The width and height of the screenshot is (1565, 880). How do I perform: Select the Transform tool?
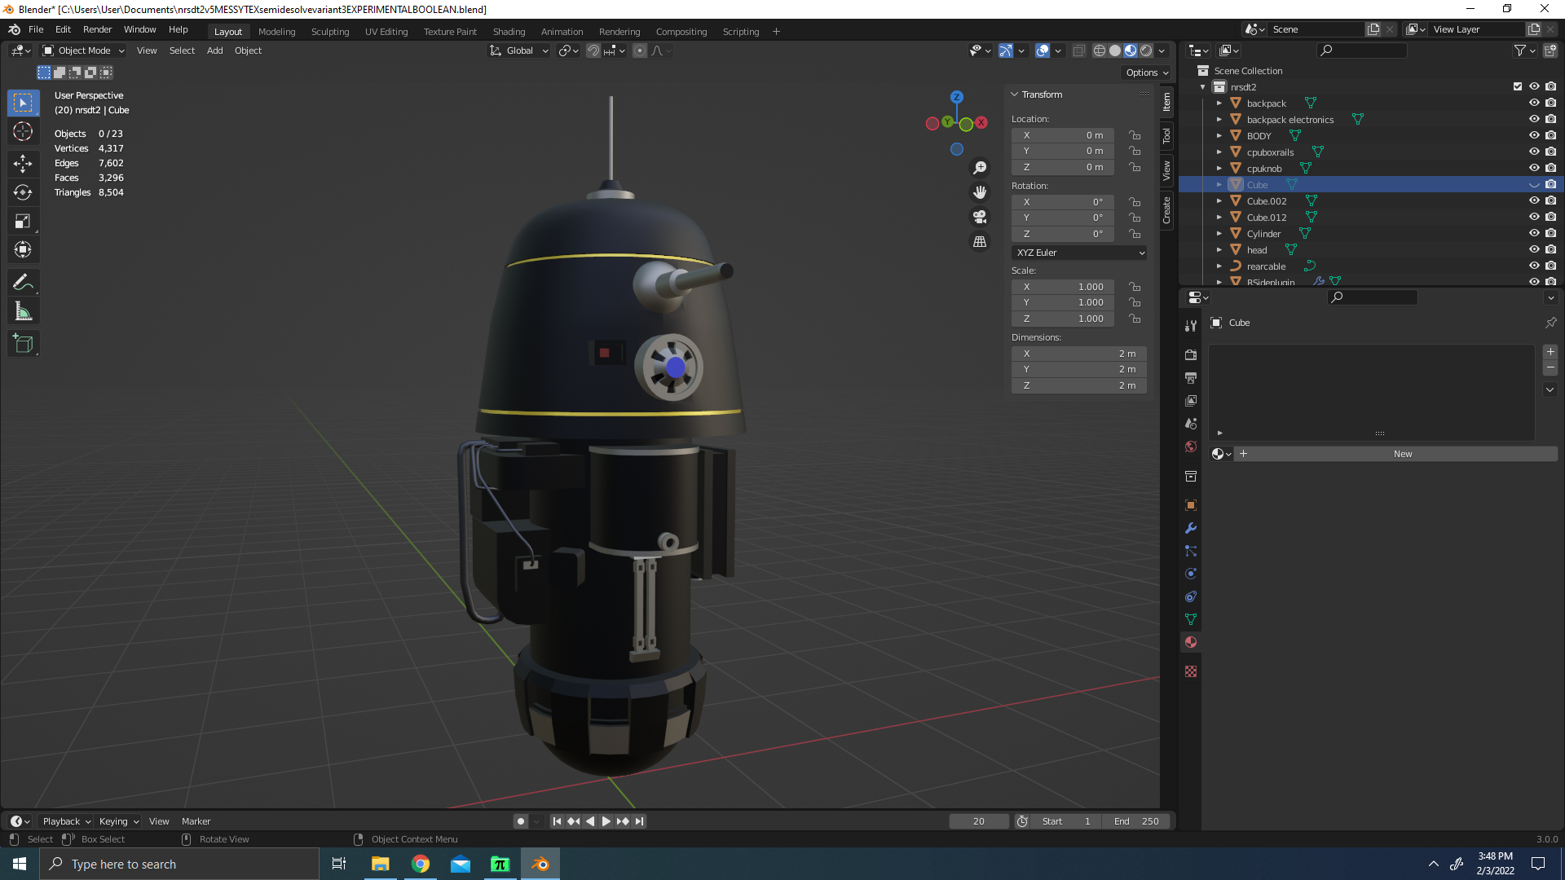coord(23,249)
